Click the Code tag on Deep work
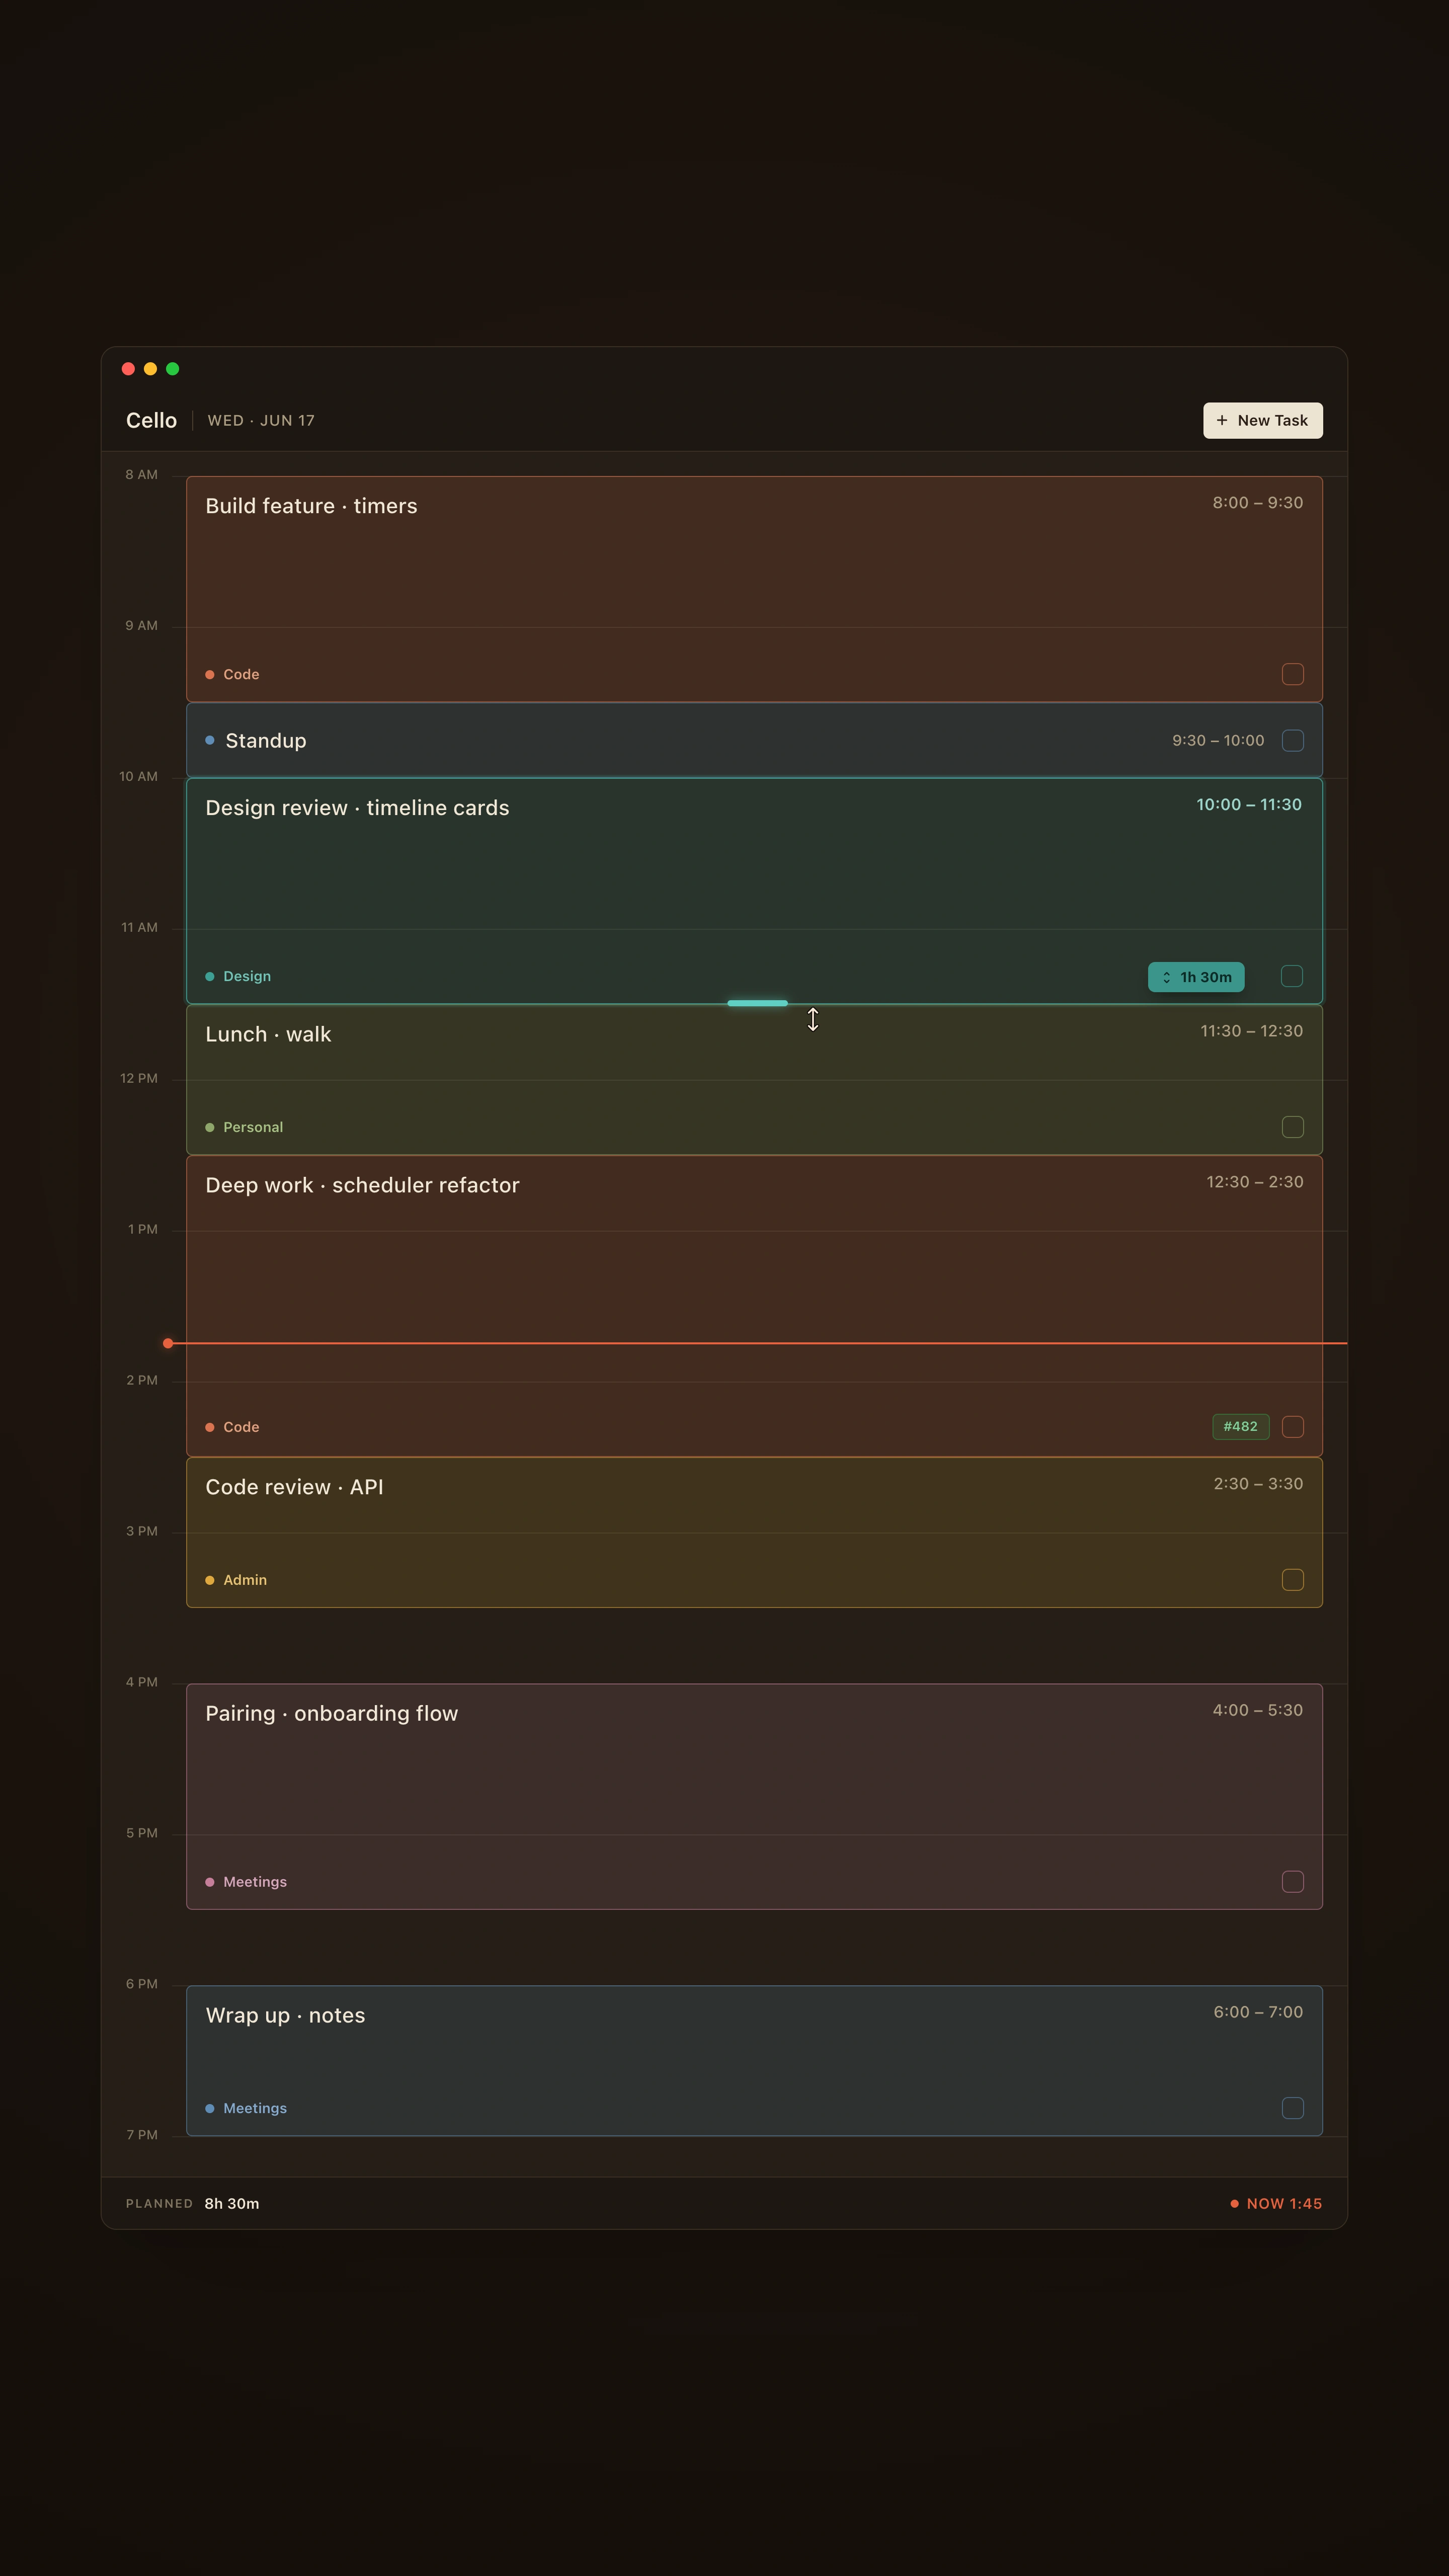Viewport: 1449px width, 2576px height. [232, 1427]
